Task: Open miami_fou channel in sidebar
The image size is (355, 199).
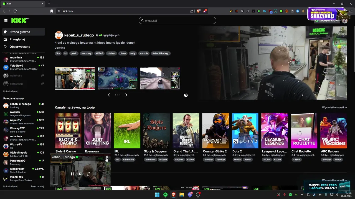Action: pos(24,179)
